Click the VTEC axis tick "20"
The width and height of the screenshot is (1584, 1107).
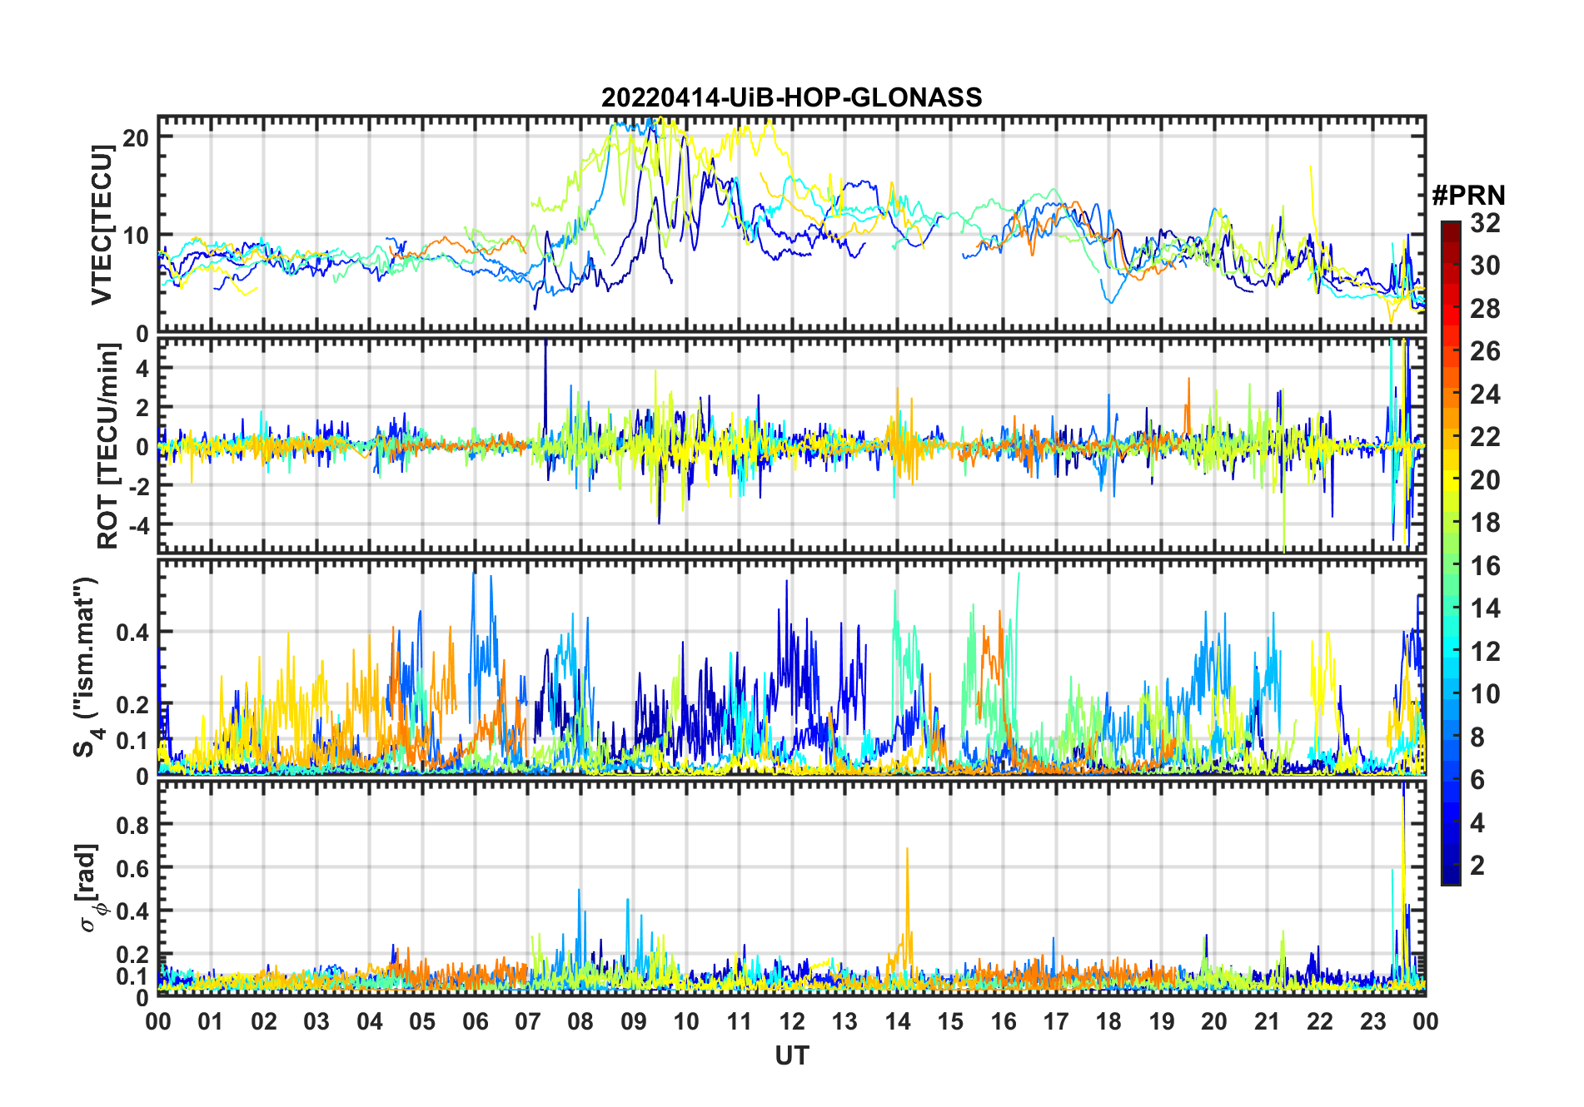tap(136, 137)
